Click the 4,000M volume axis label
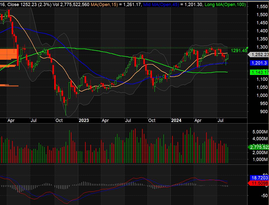This screenshot has height=205, width=269. 260,139
